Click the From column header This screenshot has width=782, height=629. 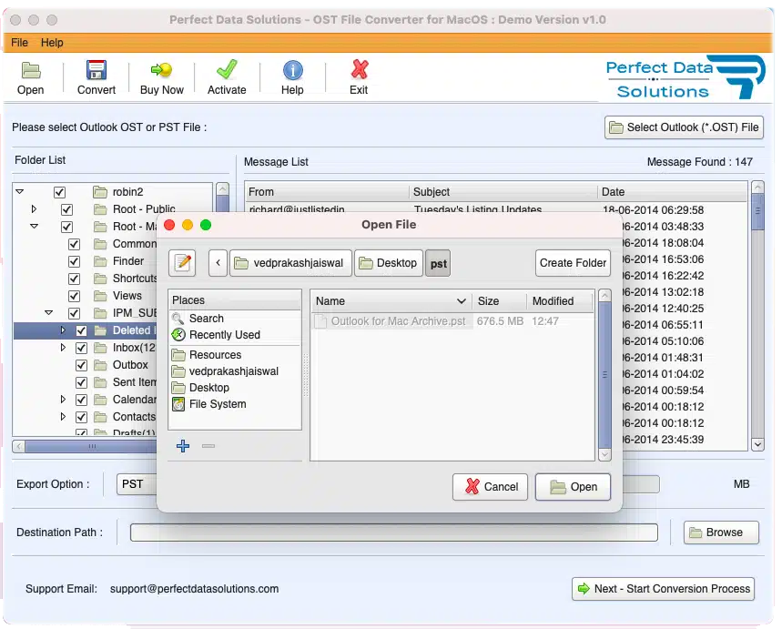[327, 192]
